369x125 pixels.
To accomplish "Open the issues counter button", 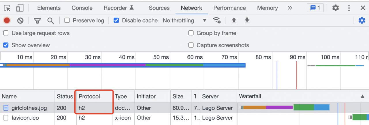I will tap(315, 8).
